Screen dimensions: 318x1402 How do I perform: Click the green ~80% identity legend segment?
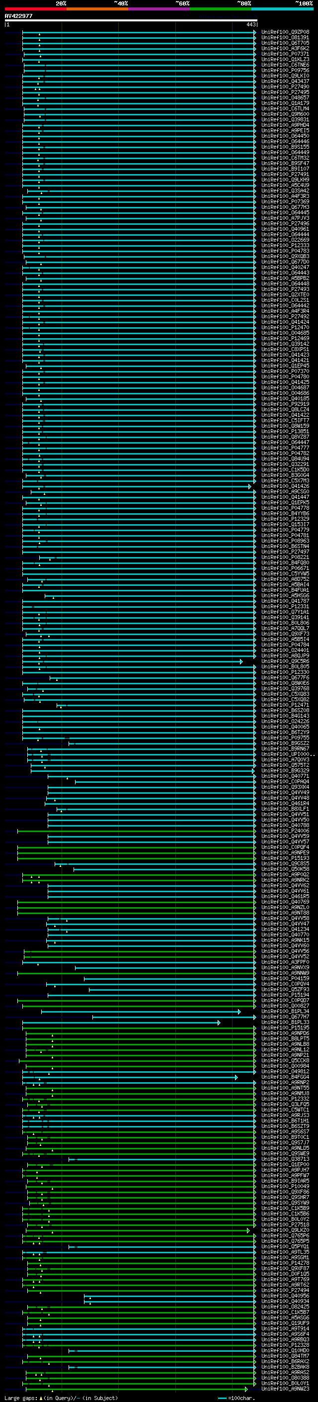[x=221, y=9]
